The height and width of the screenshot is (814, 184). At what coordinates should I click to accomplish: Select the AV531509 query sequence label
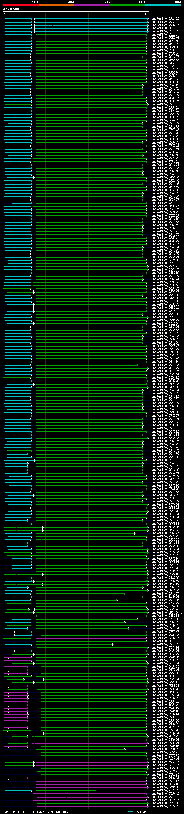pos(11,9)
